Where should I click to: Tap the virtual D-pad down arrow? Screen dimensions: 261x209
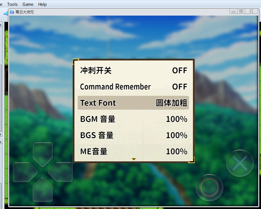[x=43, y=190]
